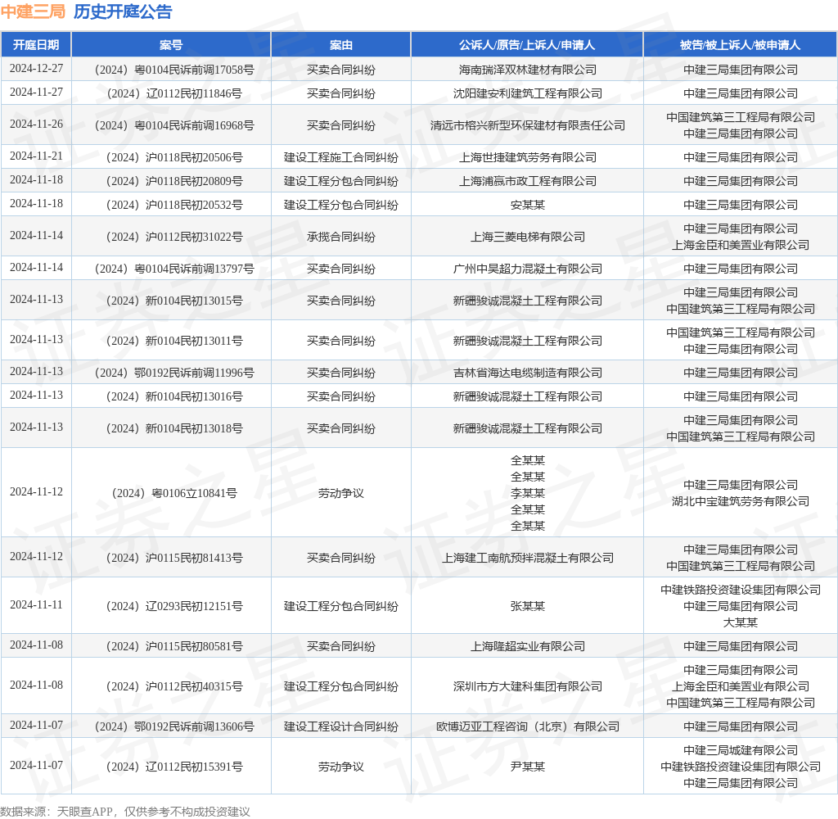Select plaintiff 海南瑞泽双林建材有限公司
This screenshot has height=819, width=838.
528,70
